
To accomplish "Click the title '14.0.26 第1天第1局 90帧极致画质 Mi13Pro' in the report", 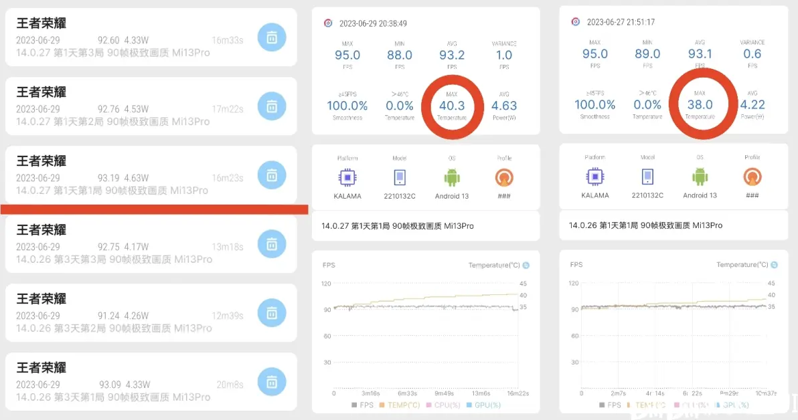I will (x=645, y=225).
